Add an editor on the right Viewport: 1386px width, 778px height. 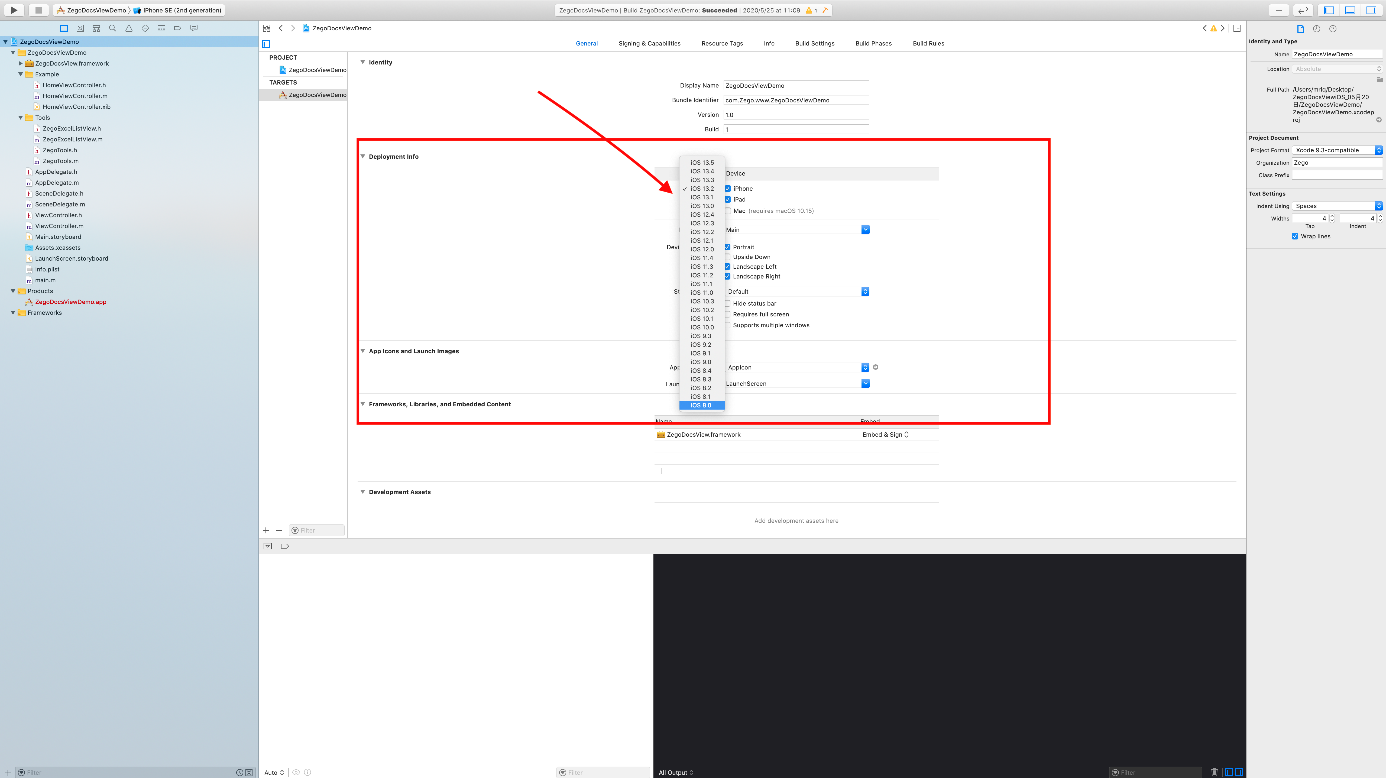1237,28
